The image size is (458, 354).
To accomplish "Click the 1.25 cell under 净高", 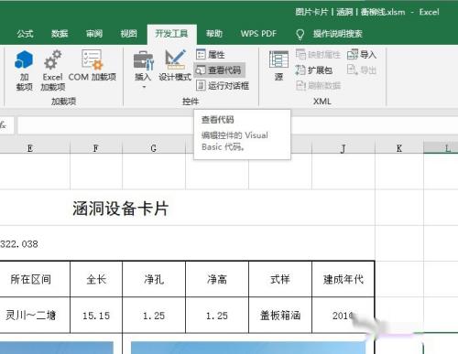I will pyautogui.click(x=217, y=315).
